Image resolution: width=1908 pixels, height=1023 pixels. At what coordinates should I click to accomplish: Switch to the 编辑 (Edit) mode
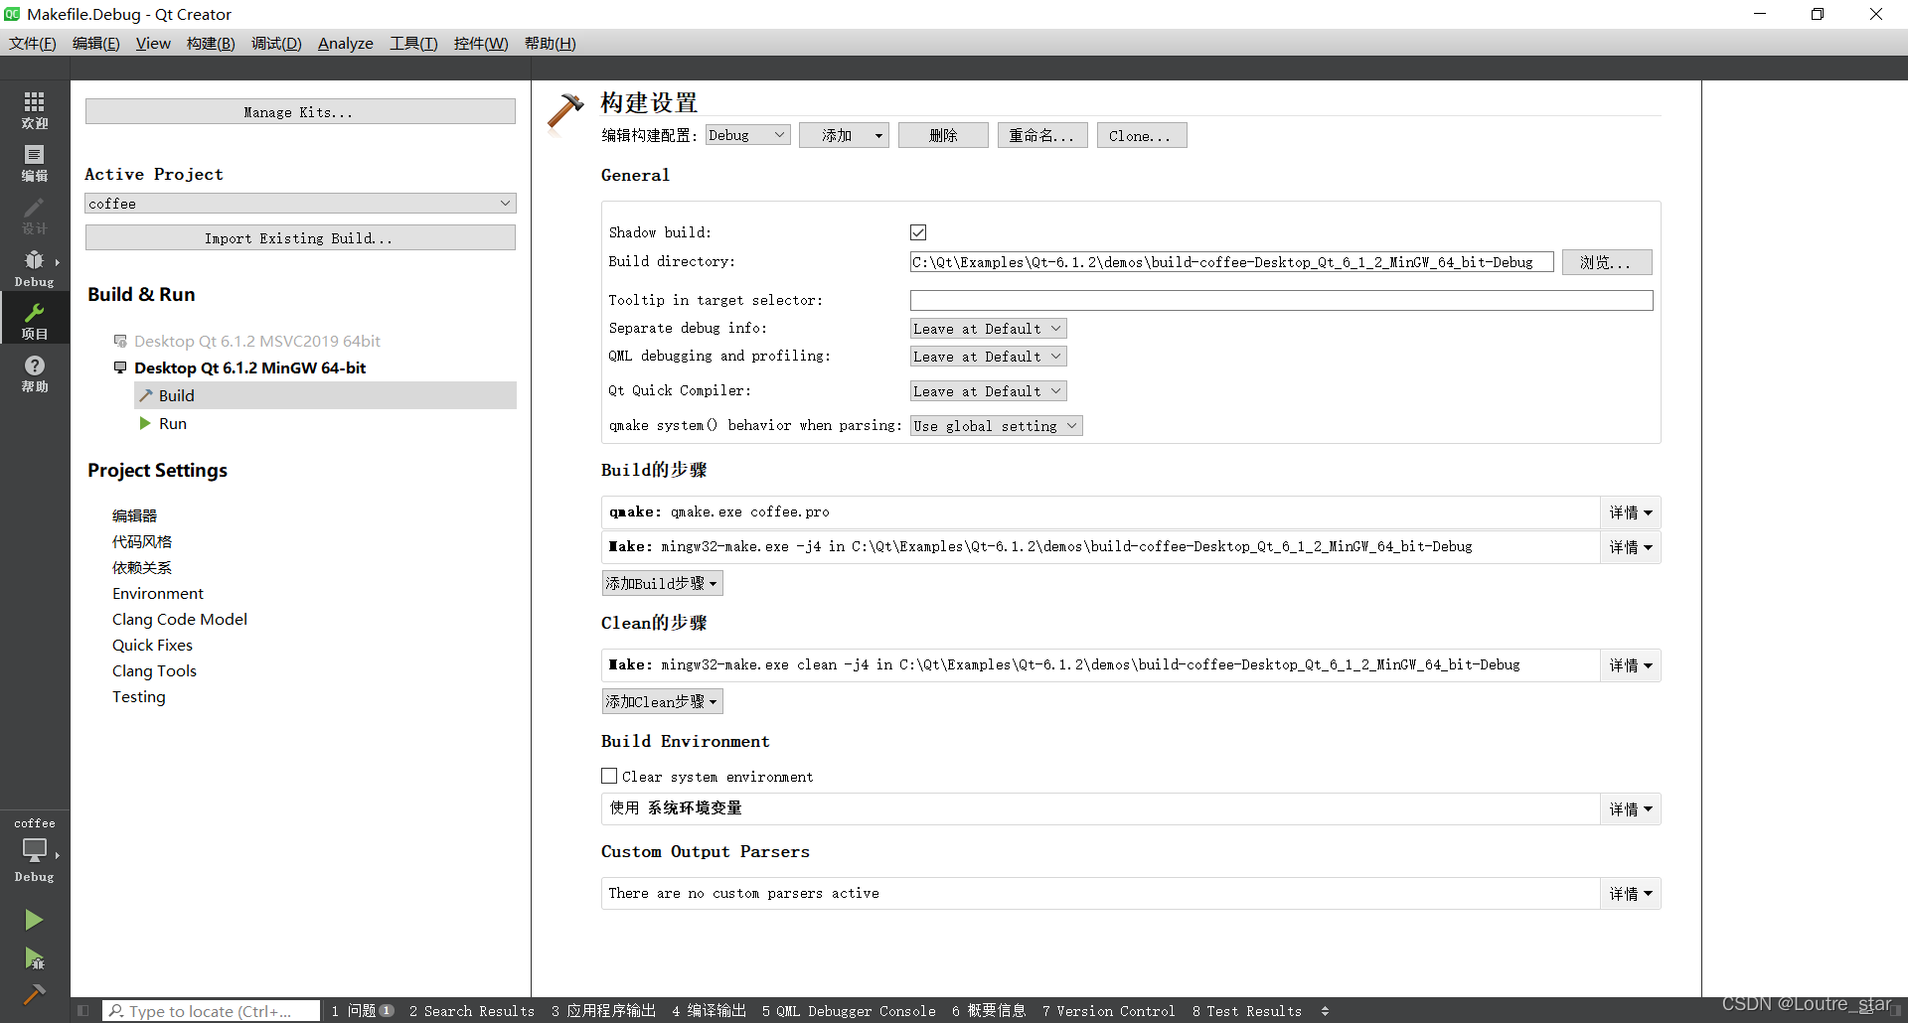[34, 162]
